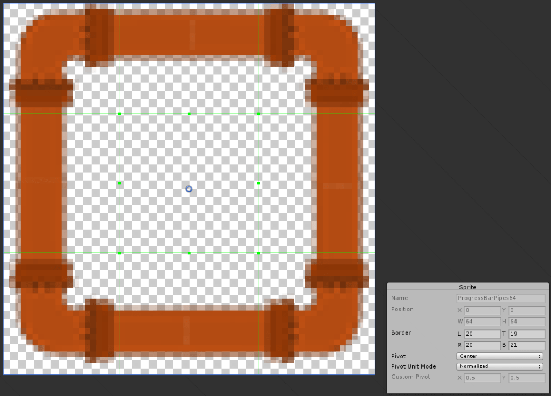The height and width of the screenshot is (396, 551).
Task: Select the top border line middle handle
Action: pyautogui.click(x=189, y=114)
